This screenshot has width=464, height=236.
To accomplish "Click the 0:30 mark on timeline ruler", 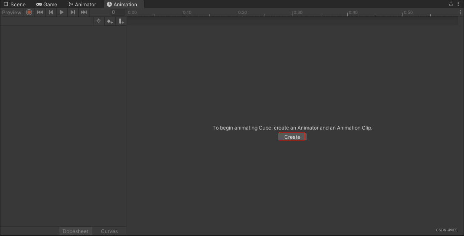I will click(297, 13).
